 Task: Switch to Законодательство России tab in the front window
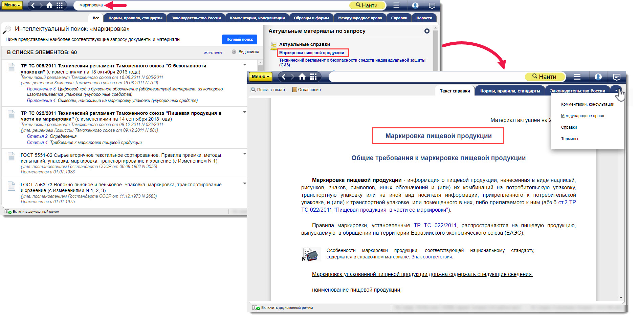577,91
